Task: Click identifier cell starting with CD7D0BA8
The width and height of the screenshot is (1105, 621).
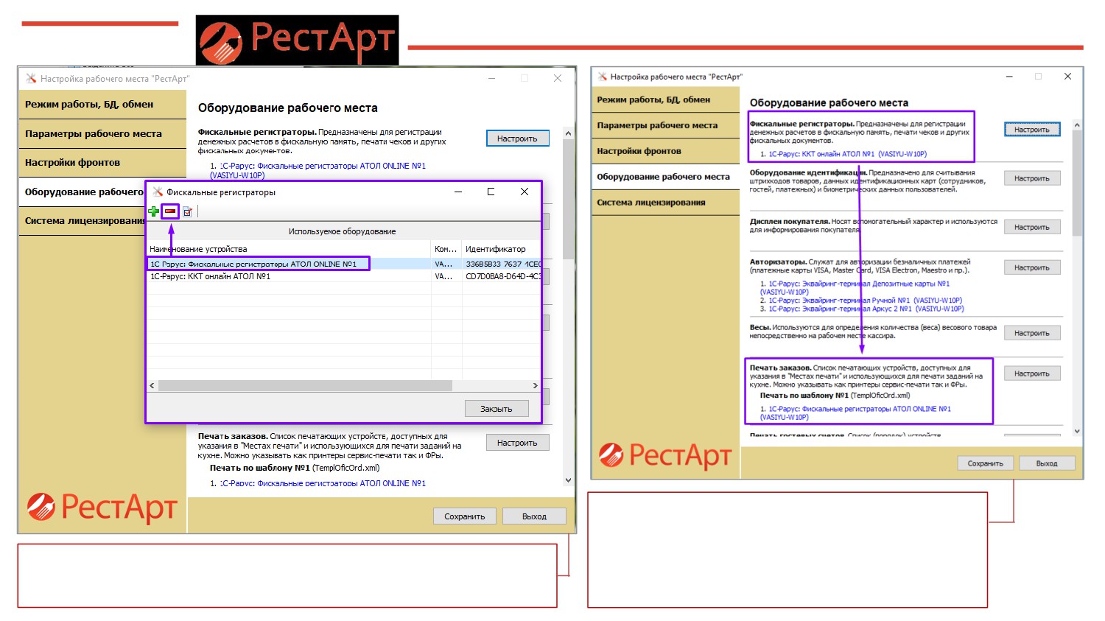Action: pyautogui.click(x=502, y=276)
